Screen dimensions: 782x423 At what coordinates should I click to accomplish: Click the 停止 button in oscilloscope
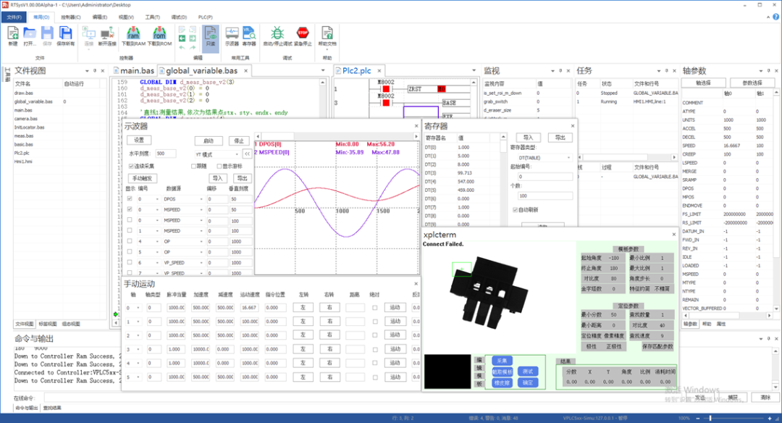pyautogui.click(x=240, y=141)
